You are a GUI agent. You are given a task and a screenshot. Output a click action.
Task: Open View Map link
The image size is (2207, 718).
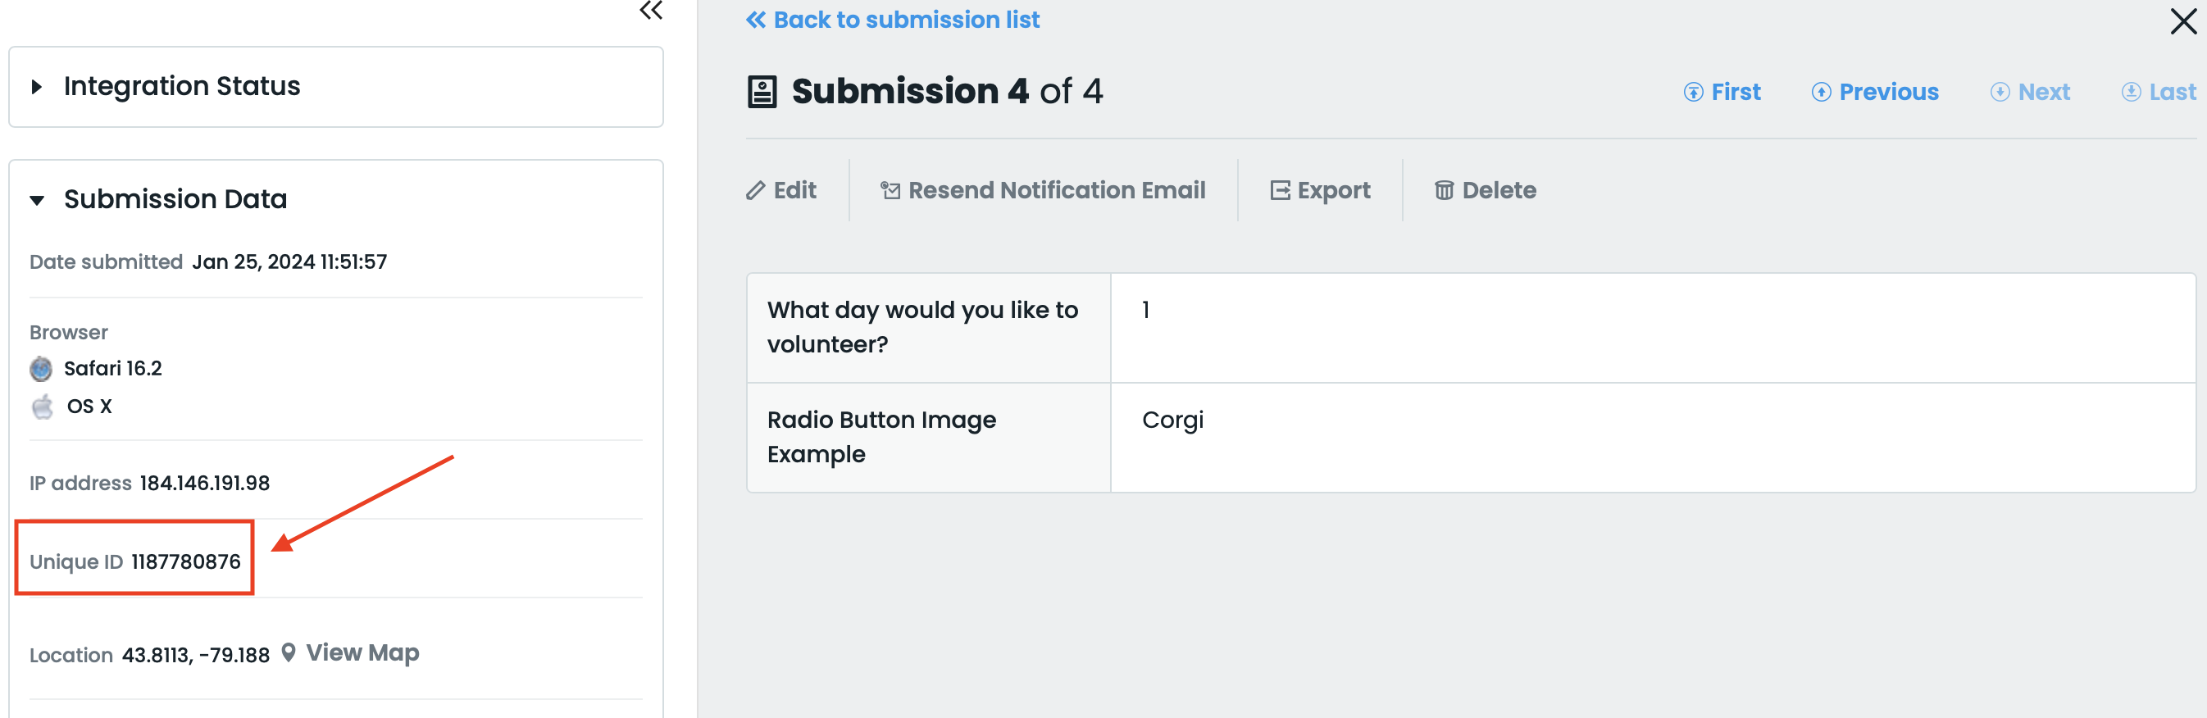362,653
